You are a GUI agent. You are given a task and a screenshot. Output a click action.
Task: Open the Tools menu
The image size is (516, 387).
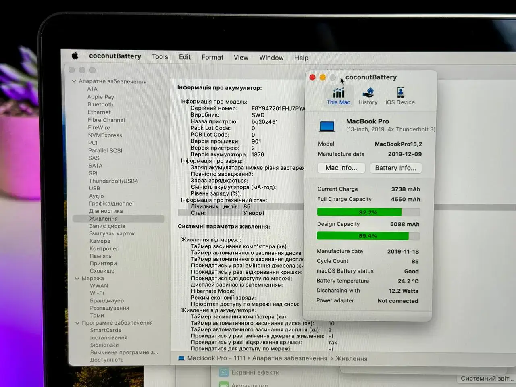pos(160,57)
